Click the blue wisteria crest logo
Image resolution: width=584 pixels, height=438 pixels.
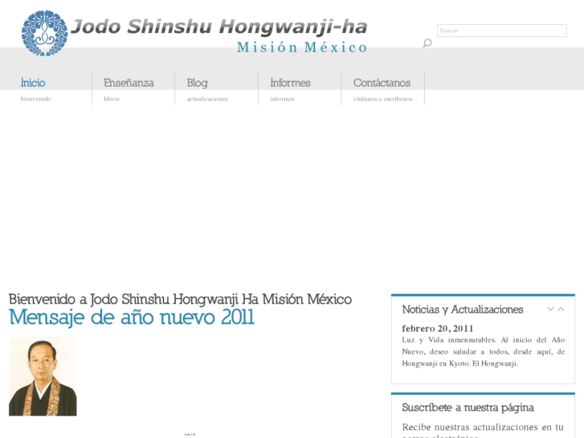pos(45,33)
